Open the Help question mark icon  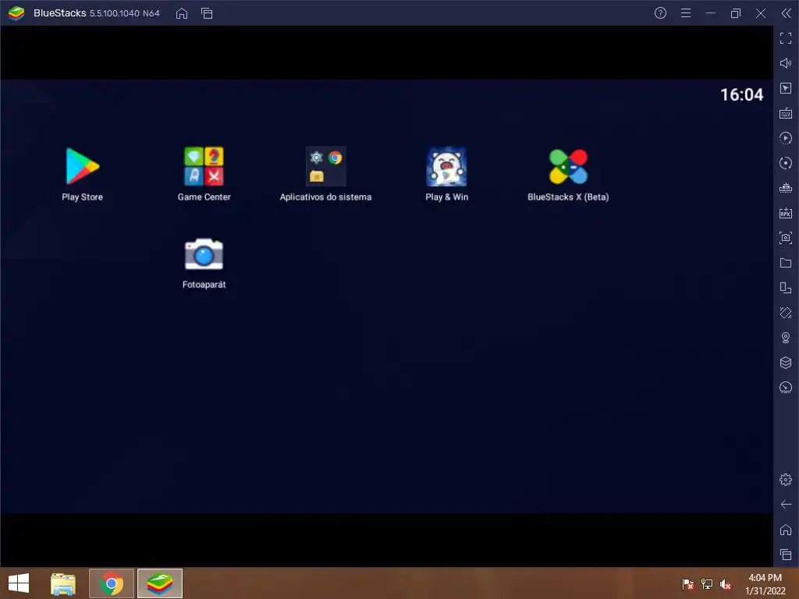(x=660, y=13)
